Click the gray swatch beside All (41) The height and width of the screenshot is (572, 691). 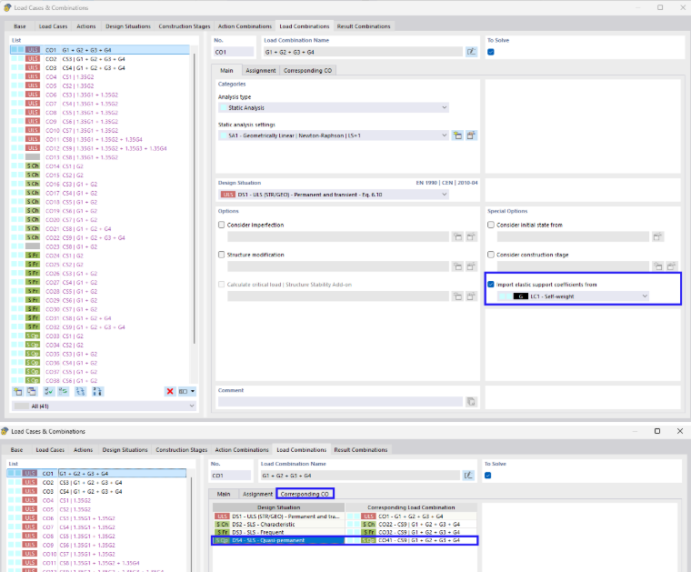(x=21, y=406)
